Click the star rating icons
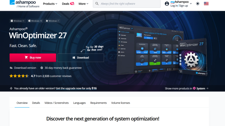The height and width of the screenshot is (126, 225). point(19,76)
